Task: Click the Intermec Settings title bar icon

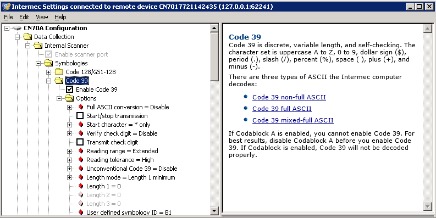Action: (x=6, y=7)
